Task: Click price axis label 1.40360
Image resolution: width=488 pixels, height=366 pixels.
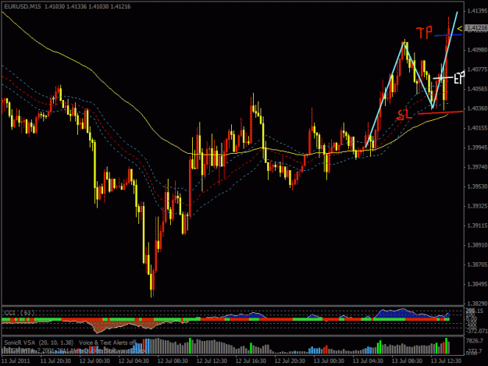Action: (477, 108)
